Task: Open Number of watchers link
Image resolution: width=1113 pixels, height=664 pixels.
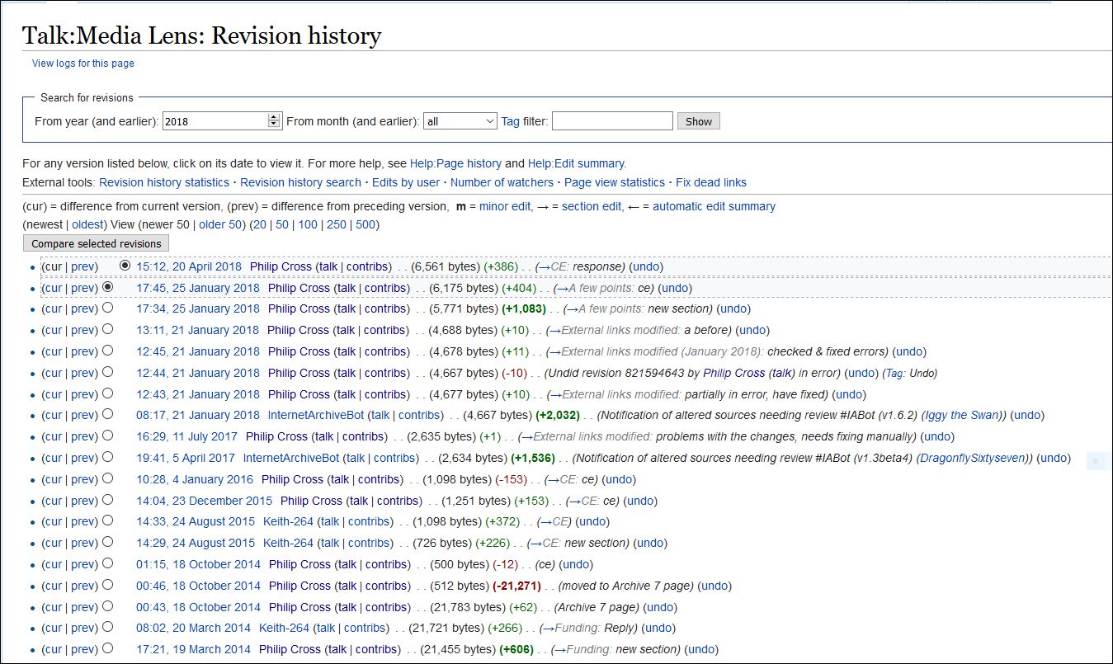Action: pyautogui.click(x=502, y=182)
